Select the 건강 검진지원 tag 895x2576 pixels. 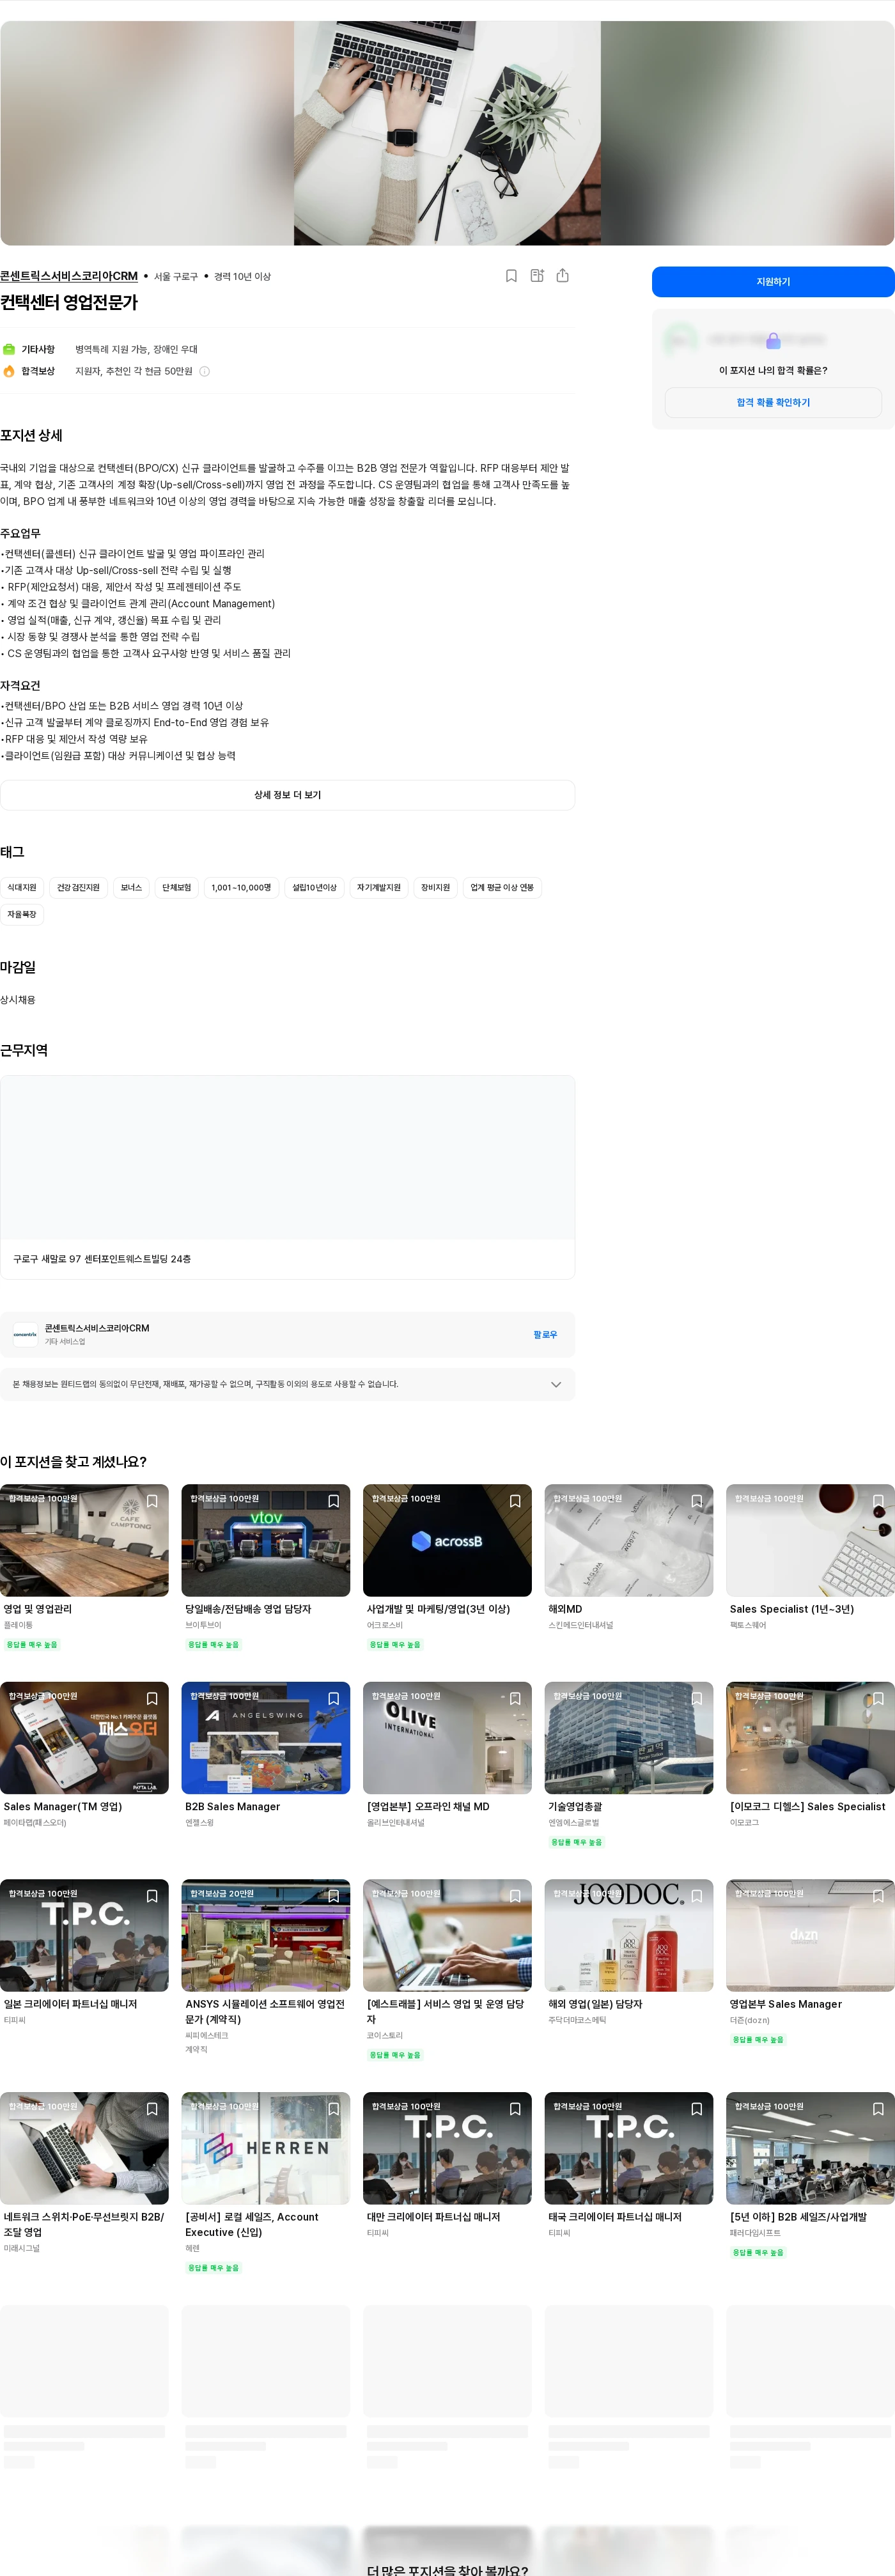(x=78, y=888)
